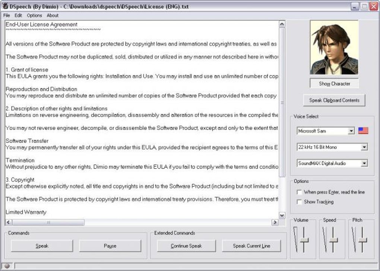Click the text scrollbar down arrow

click(282, 215)
